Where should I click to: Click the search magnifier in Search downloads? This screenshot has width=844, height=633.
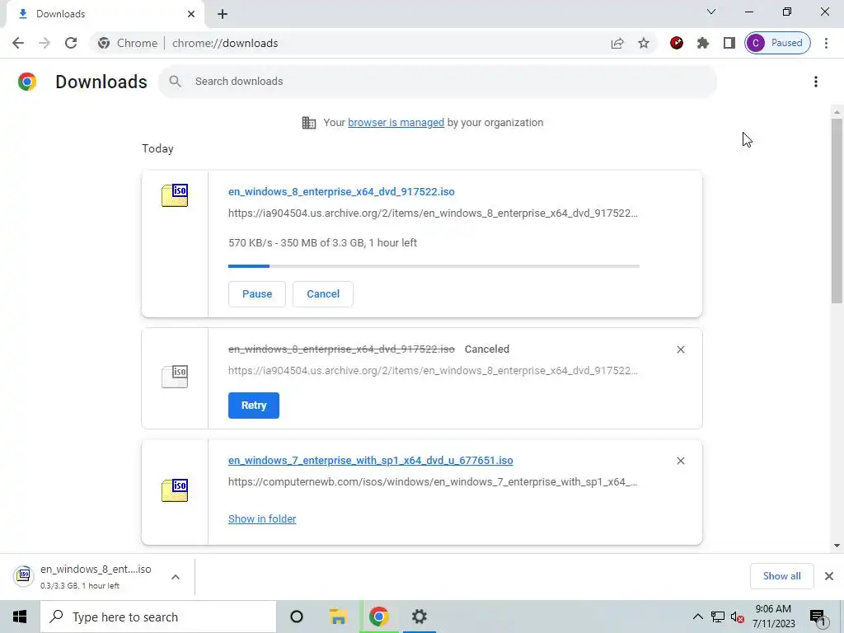tap(175, 82)
